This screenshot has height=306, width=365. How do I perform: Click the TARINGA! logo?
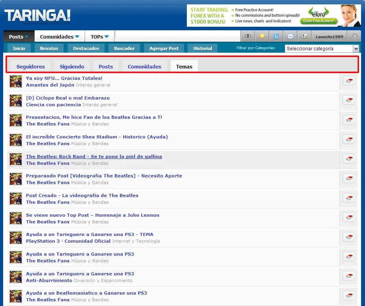coord(37,16)
